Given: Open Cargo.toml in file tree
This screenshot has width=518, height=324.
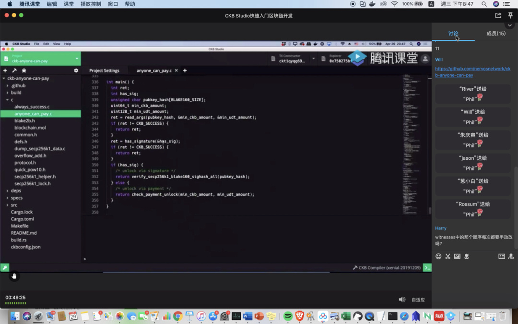Looking at the screenshot, I should 22,219.
